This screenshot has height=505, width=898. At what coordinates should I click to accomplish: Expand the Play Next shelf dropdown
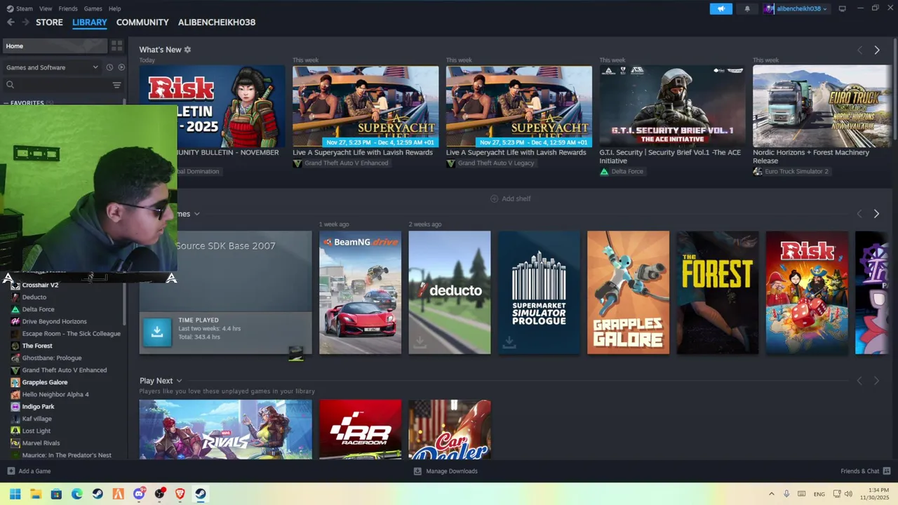[x=180, y=381]
